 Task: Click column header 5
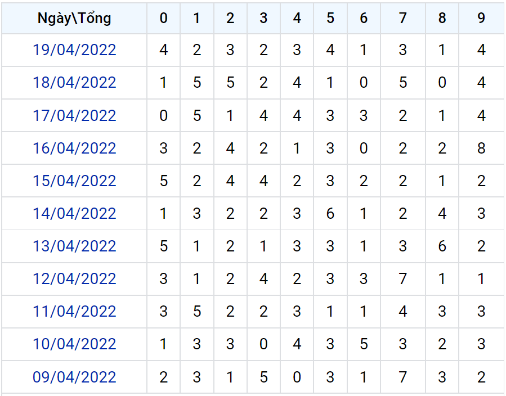[x=330, y=18]
